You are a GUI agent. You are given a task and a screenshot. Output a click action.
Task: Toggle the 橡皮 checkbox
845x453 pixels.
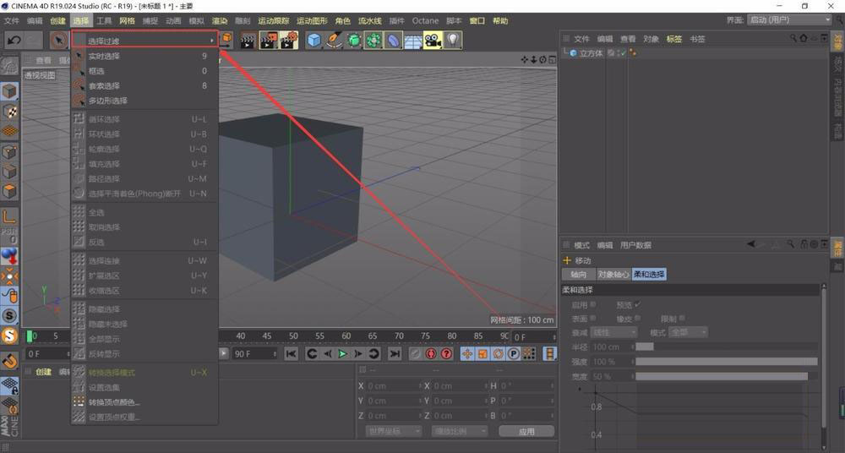(x=638, y=319)
